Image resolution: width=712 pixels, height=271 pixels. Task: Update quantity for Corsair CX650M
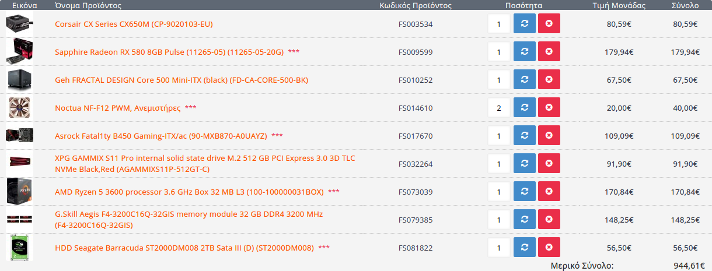pyautogui.click(x=524, y=24)
